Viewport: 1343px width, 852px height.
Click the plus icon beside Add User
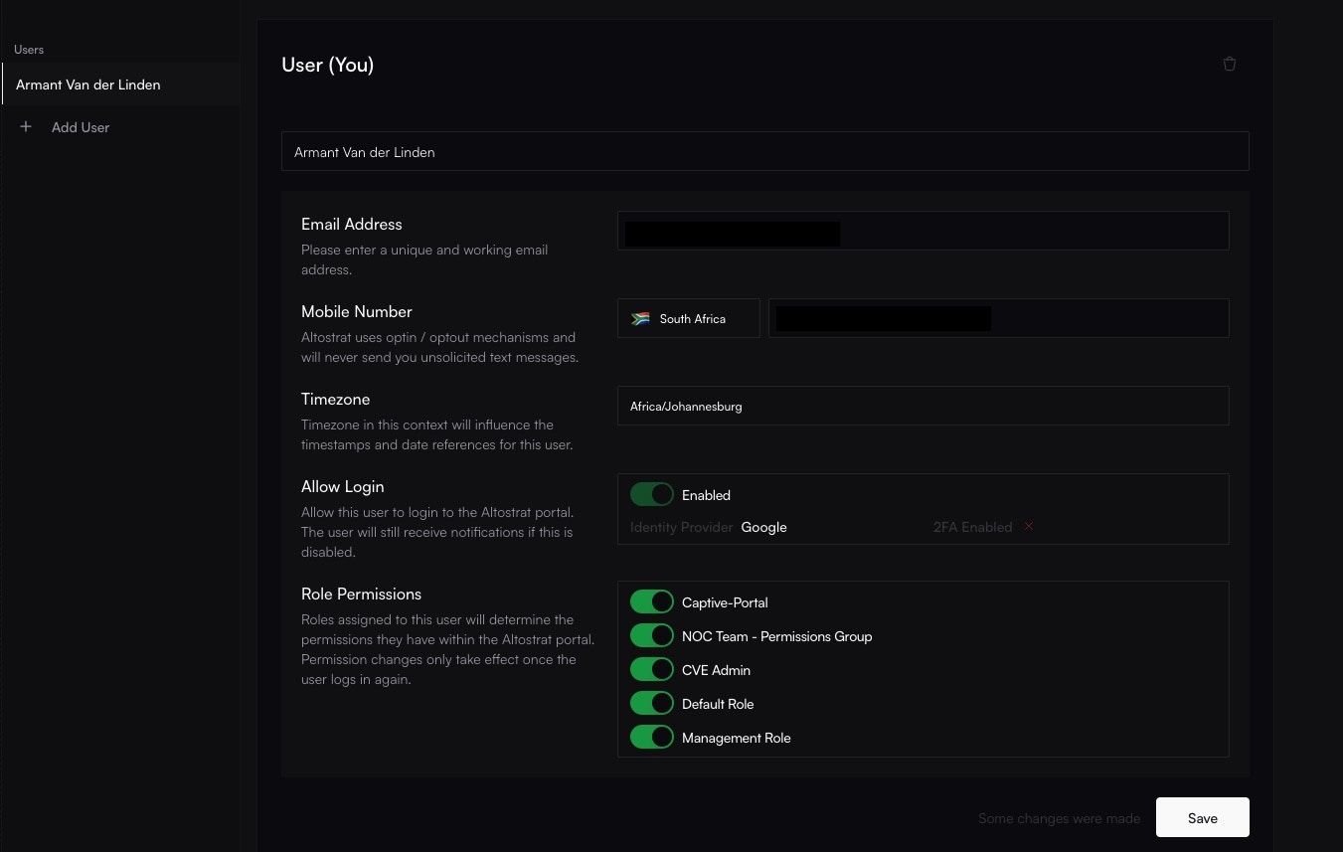point(26,127)
